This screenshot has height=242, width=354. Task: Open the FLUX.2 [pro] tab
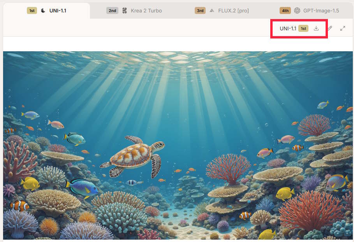point(222,10)
